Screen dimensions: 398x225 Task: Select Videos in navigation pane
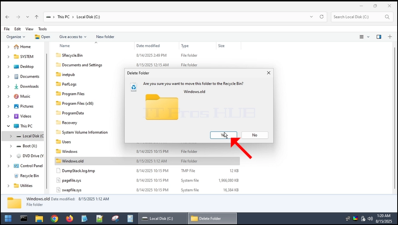point(22,116)
